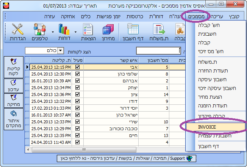Open the יומן פגישות menu
Viewport: 247px width, 167px height.
coord(108,16)
